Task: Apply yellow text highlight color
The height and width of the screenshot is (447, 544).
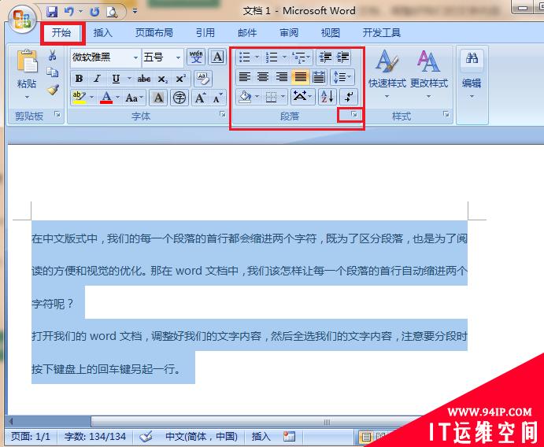Action: [79, 98]
